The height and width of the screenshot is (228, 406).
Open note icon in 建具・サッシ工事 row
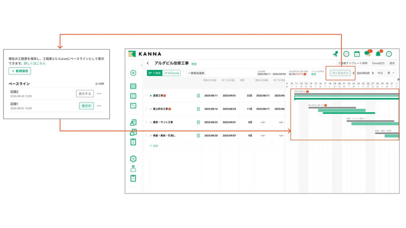click(x=198, y=122)
